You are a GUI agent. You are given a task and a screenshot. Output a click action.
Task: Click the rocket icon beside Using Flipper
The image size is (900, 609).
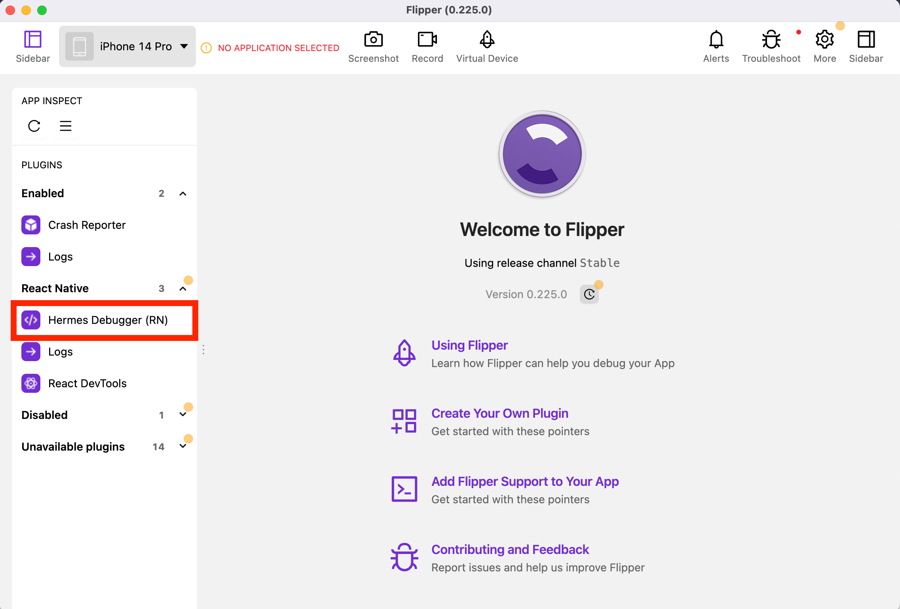coord(404,353)
